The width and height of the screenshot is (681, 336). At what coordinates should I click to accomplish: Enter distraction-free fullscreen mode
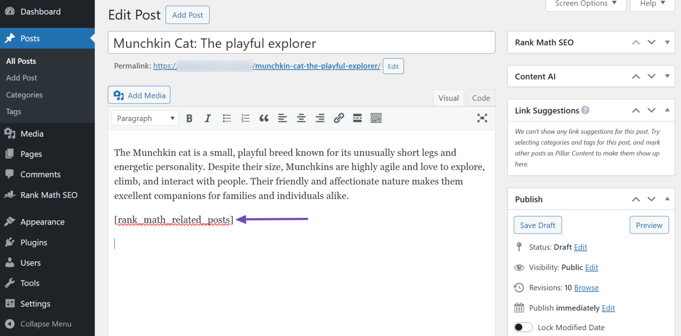coord(482,118)
